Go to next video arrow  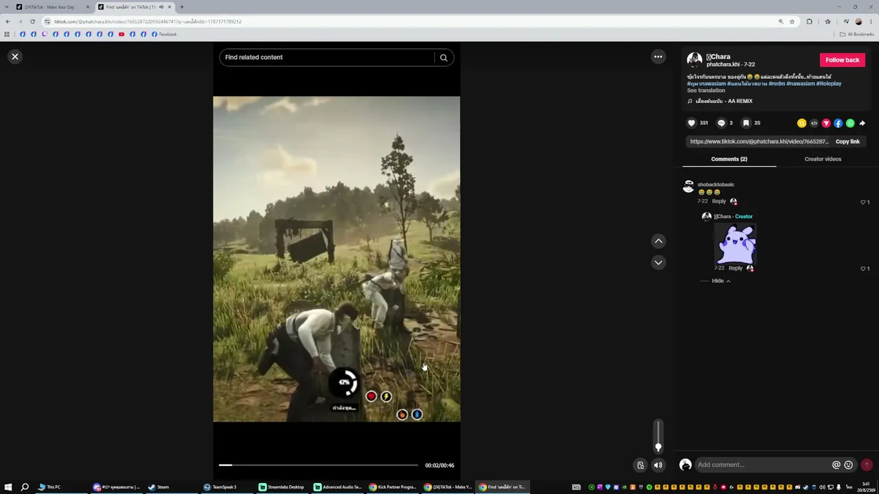click(x=659, y=263)
